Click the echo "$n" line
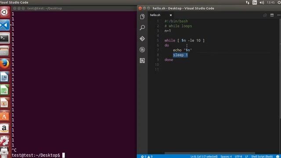Screen dimensions: 281x158 click(183, 50)
